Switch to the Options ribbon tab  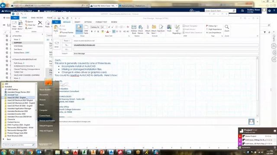[x=88, y=22]
